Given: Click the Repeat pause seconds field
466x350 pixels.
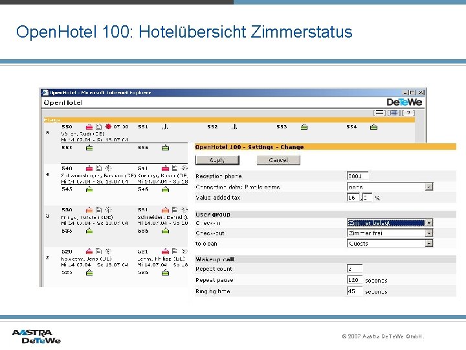Looking at the screenshot, I should point(355,280).
